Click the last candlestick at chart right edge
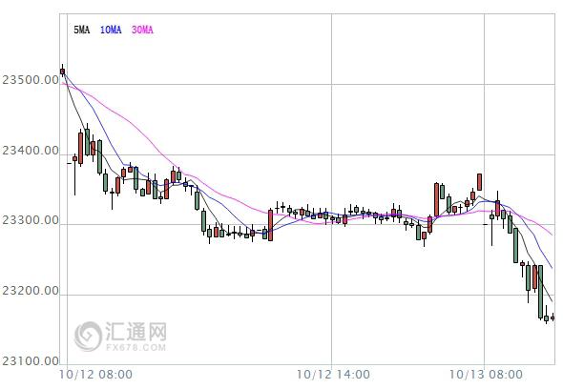The width and height of the screenshot is (563, 389). point(553,317)
